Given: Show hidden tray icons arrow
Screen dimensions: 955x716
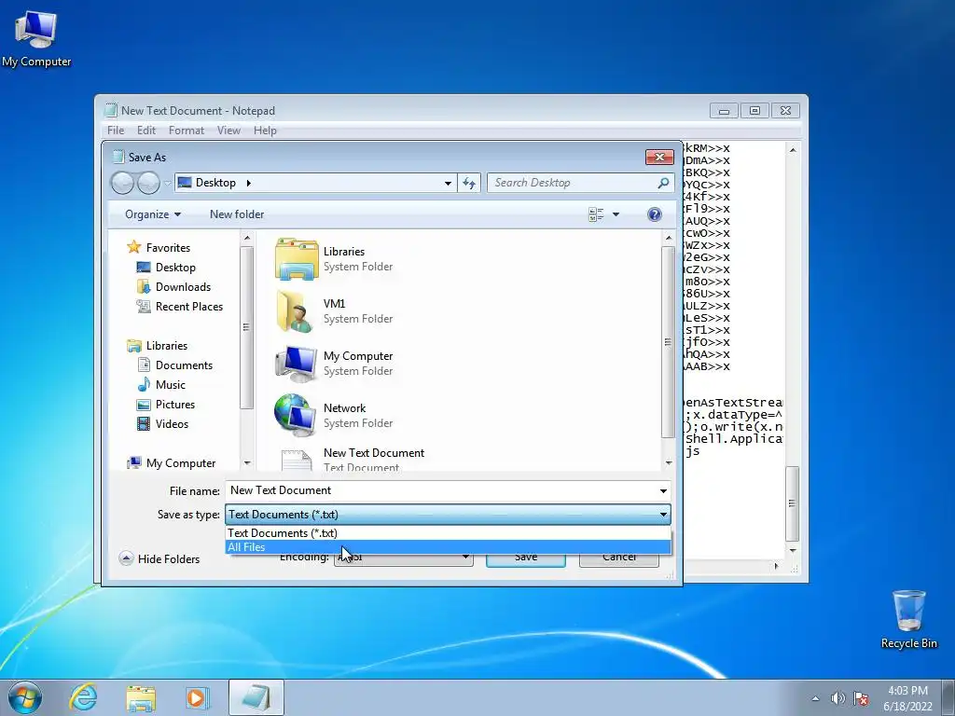Looking at the screenshot, I should click(815, 698).
